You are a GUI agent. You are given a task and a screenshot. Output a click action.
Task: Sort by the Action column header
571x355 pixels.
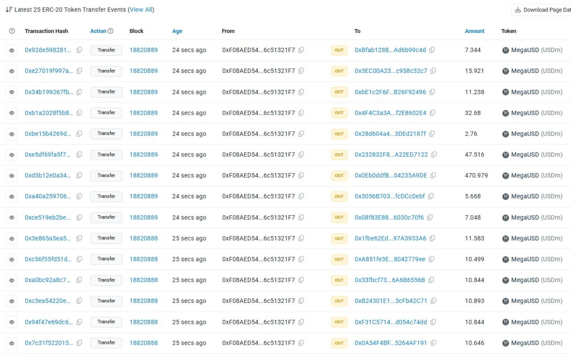point(98,31)
